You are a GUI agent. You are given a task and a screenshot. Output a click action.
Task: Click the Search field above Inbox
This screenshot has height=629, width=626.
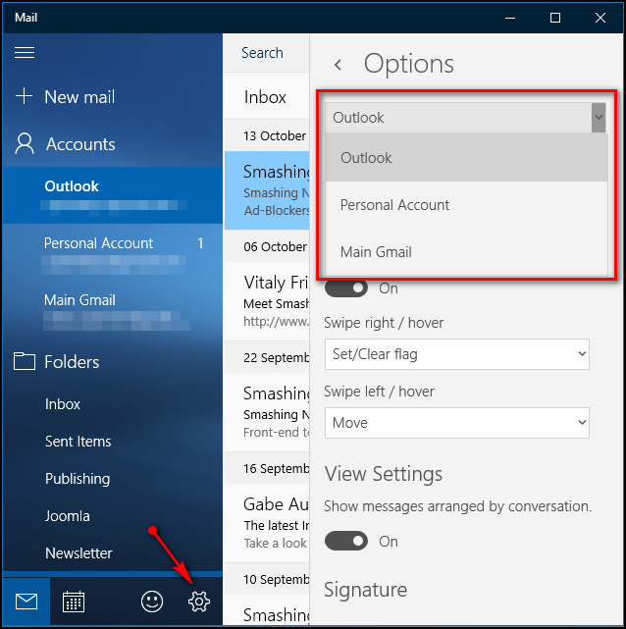click(263, 53)
